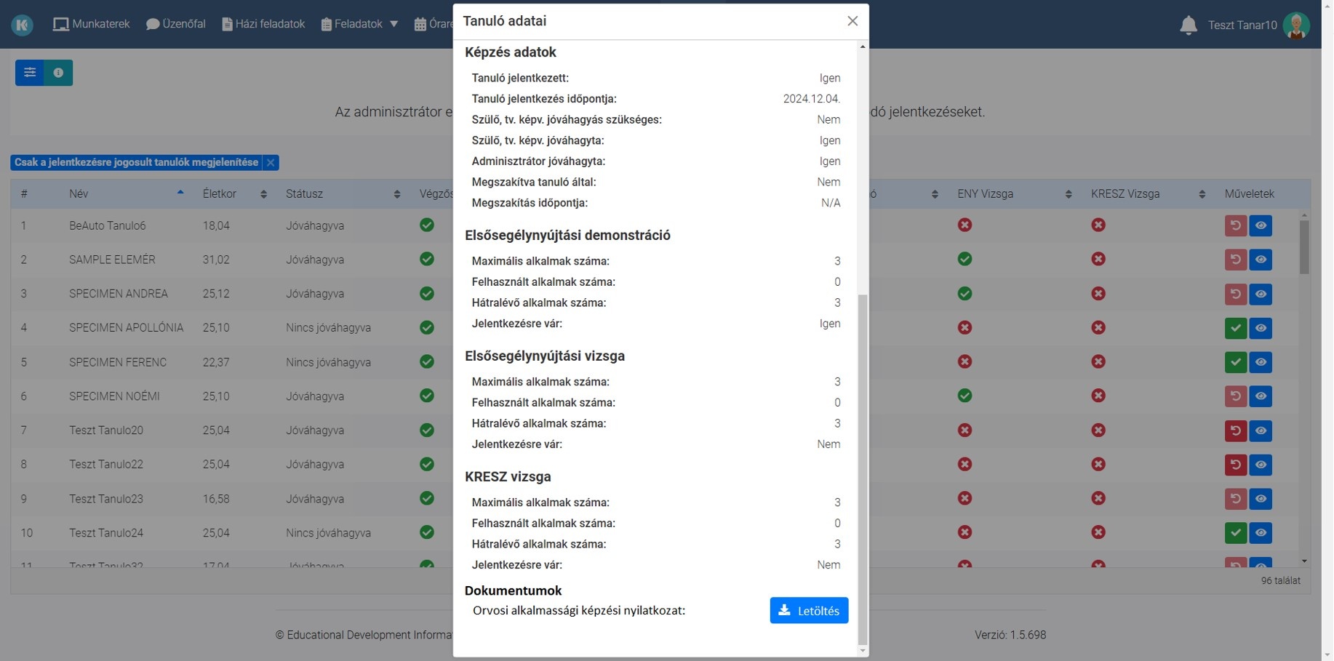Click the student table's scrollbar thumb

click(1304, 247)
